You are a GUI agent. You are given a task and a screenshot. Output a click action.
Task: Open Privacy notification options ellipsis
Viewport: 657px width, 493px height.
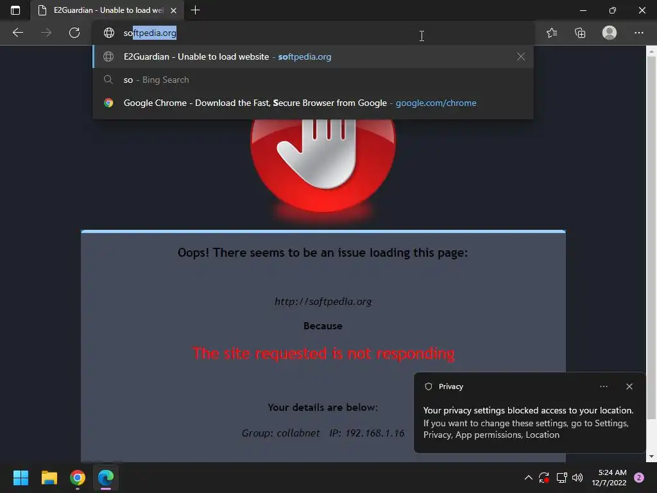603,386
